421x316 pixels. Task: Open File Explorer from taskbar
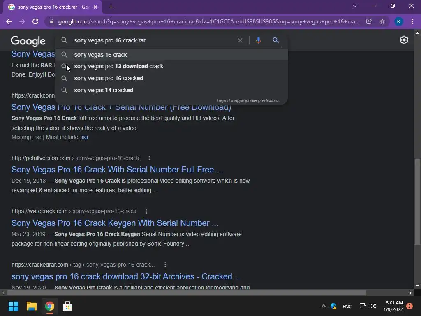tap(31, 306)
